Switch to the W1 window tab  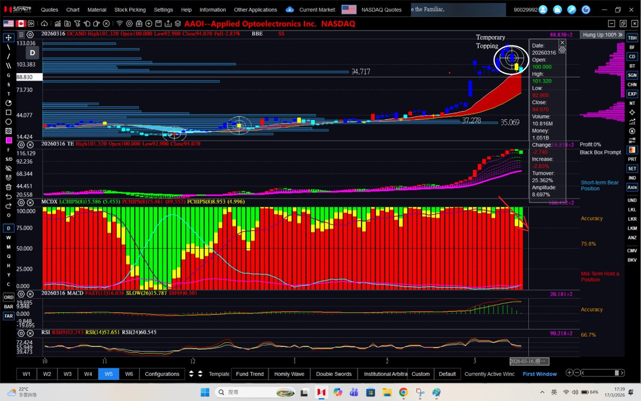coord(27,374)
